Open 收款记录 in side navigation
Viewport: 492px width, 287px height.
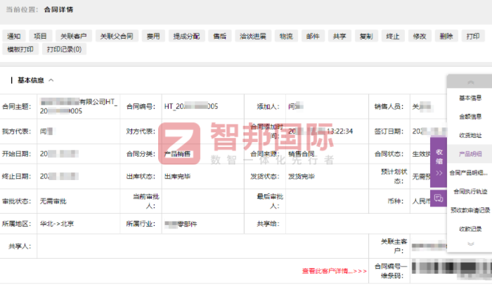pyautogui.click(x=470, y=228)
